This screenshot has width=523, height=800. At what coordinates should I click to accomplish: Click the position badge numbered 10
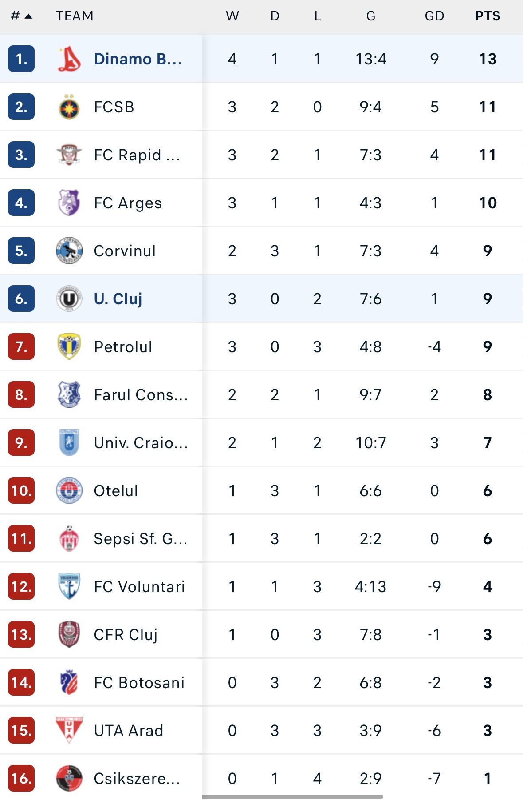click(21, 491)
